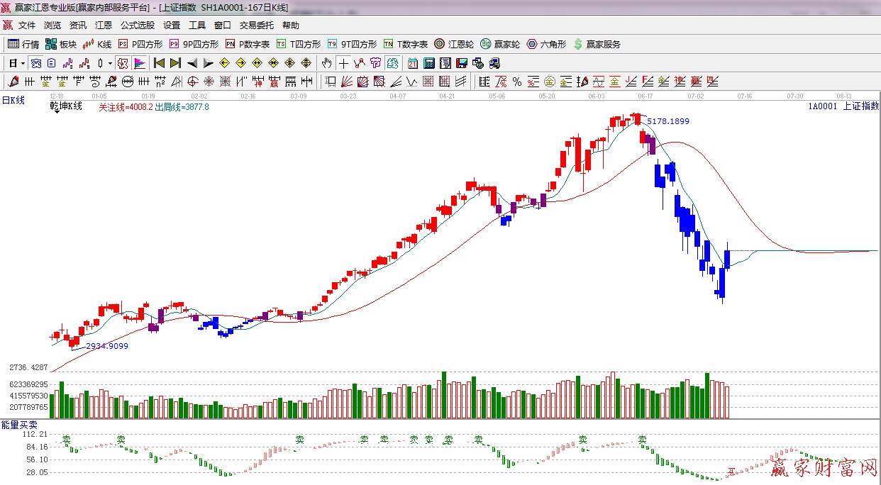
Task: Expand the 乾坤K线 indicator dropdown
Action: pyautogui.click(x=56, y=111)
